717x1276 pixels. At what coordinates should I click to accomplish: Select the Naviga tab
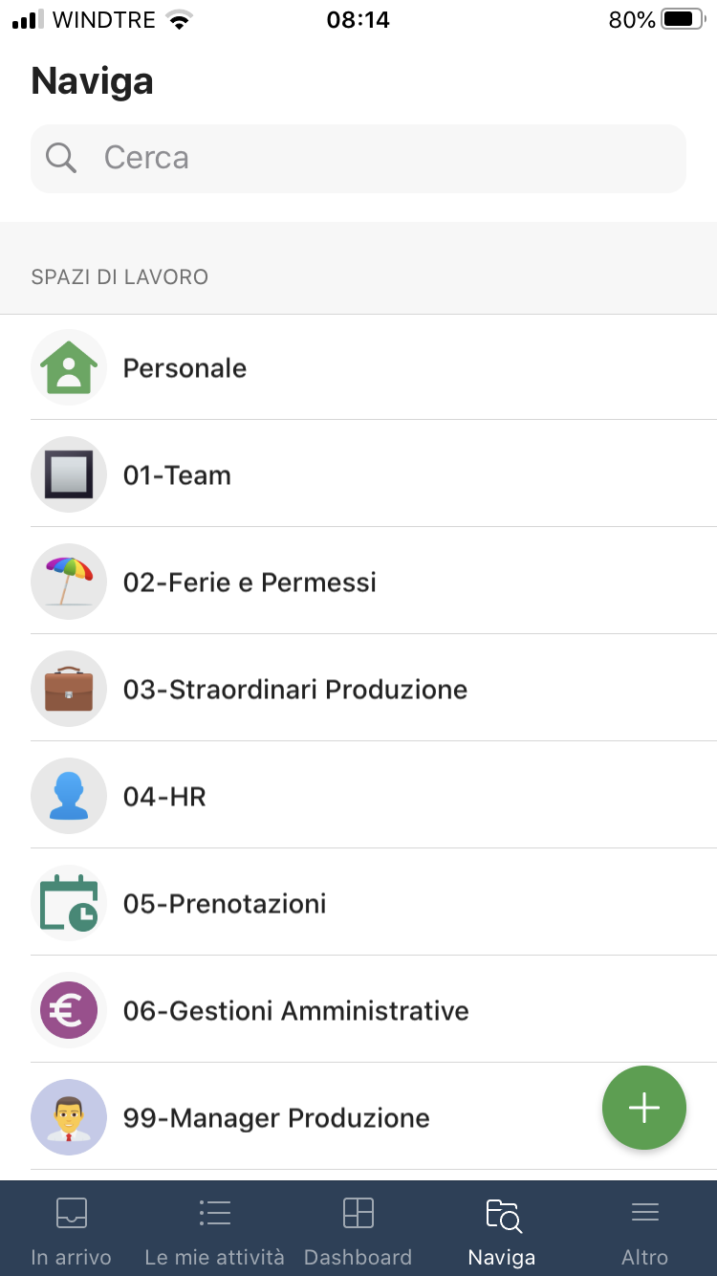[x=502, y=1229]
